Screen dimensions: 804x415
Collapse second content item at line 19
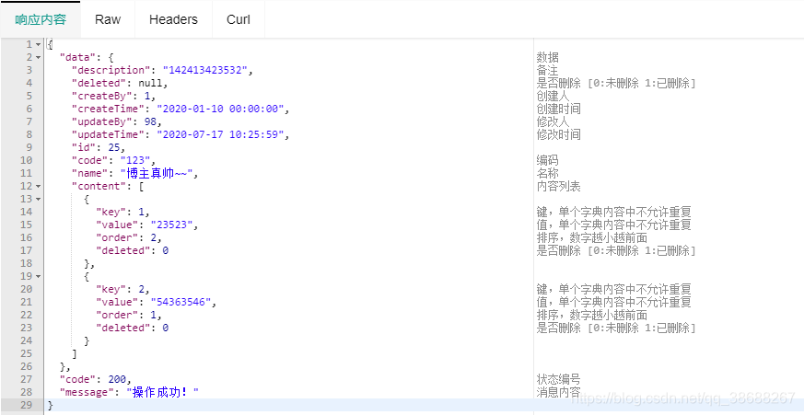38,276
